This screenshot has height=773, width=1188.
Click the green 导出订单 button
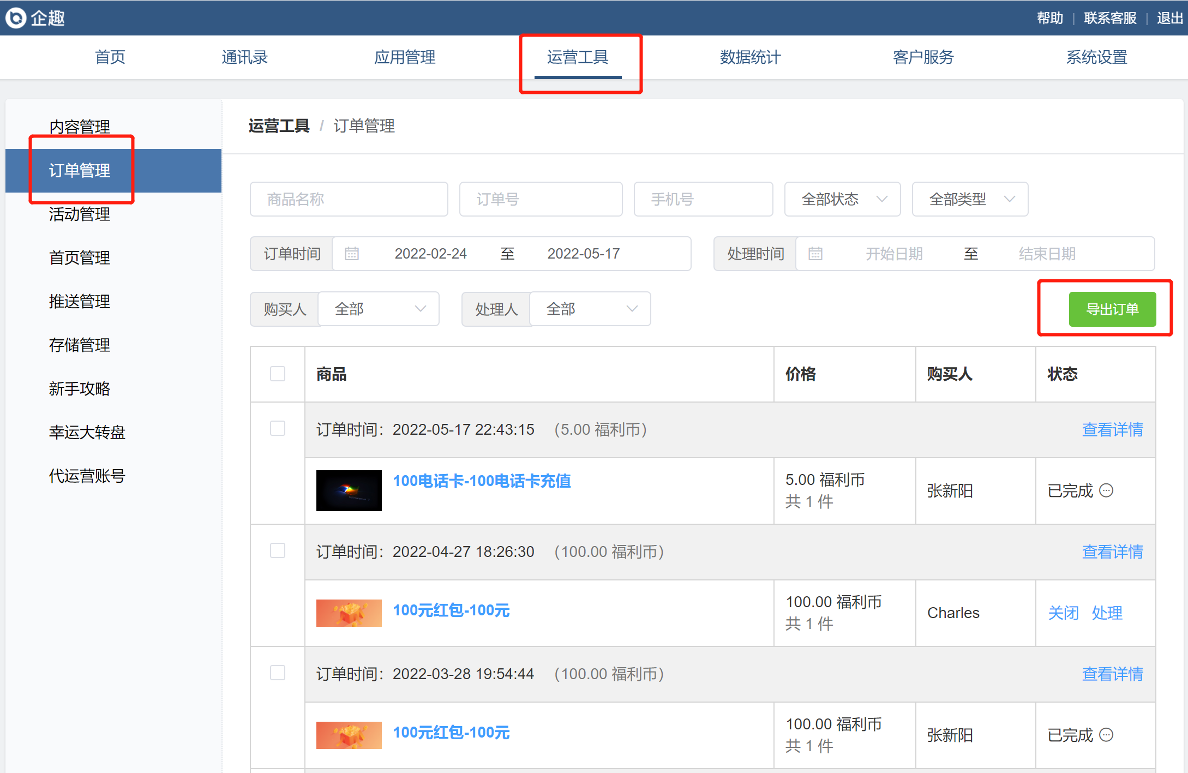click(1112, 309)
